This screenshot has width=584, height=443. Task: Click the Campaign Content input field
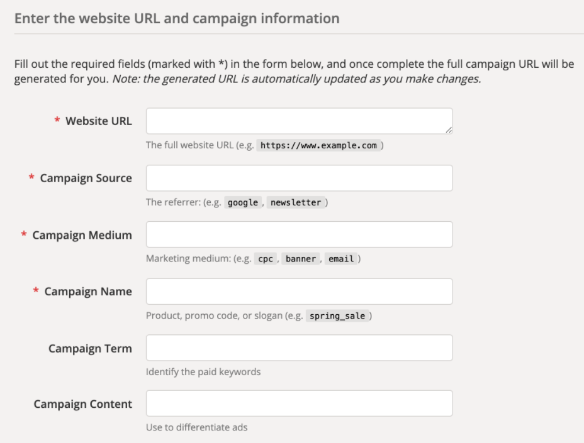299,403
